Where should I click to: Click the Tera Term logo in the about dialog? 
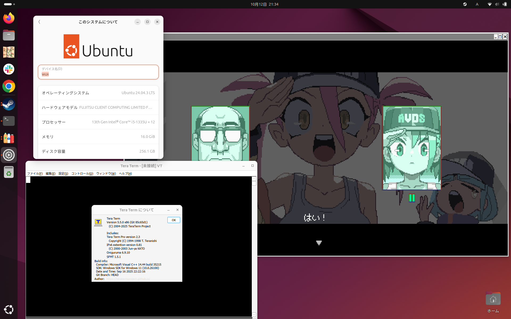(98, 222)
